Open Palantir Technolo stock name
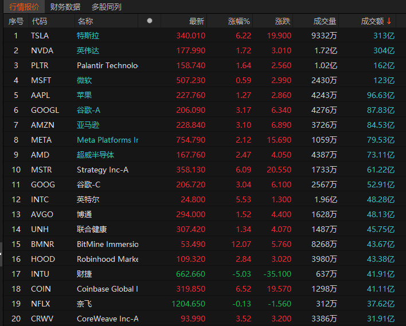 (107, 65)
